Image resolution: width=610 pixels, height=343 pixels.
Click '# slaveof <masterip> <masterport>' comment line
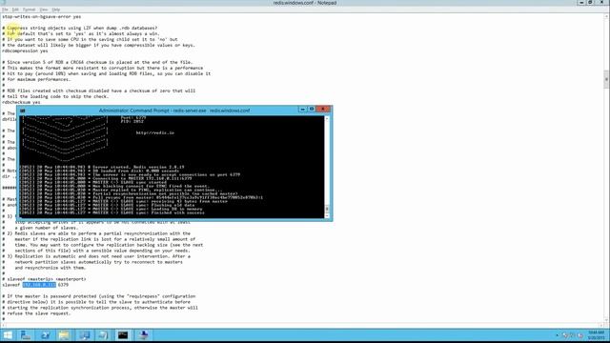pyautogui.click(x=44, y=279)
